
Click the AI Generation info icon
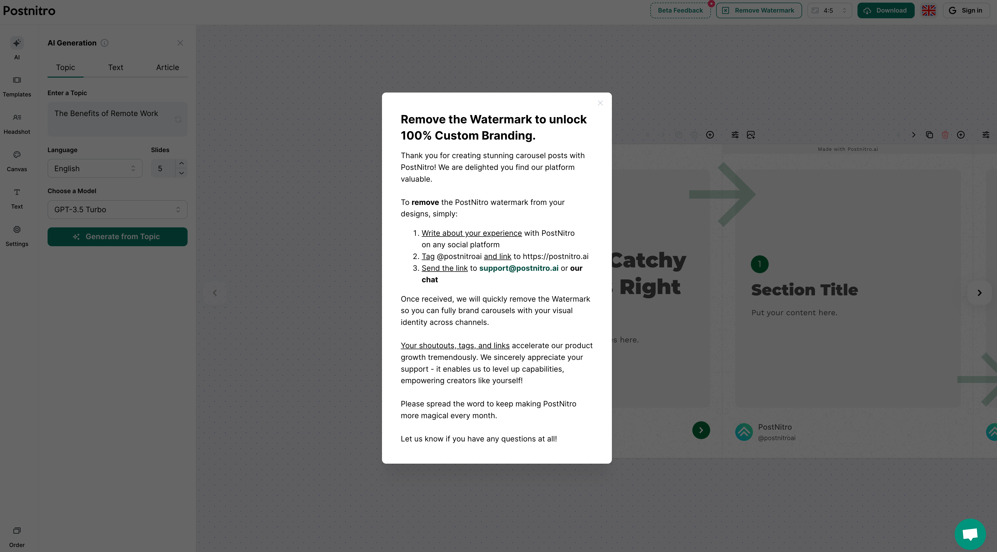(x=105, y=43)
